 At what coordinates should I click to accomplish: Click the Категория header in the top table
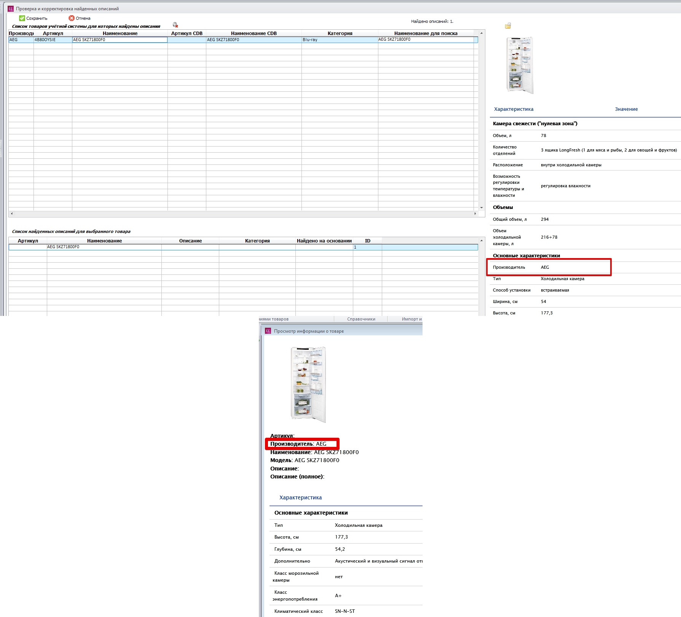tap(340, 33)
